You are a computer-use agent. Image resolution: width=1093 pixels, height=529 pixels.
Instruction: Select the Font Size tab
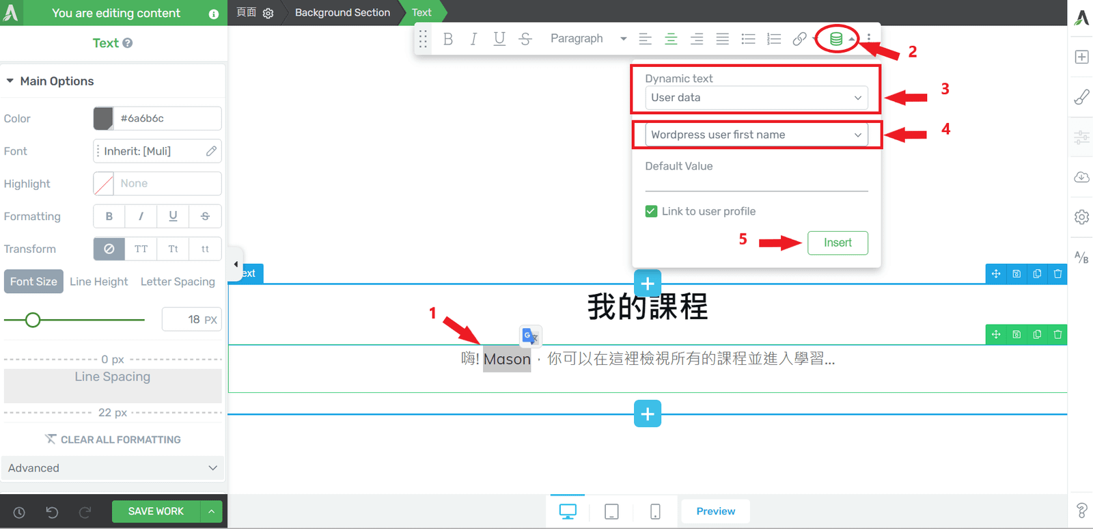[x=33, y=282]
